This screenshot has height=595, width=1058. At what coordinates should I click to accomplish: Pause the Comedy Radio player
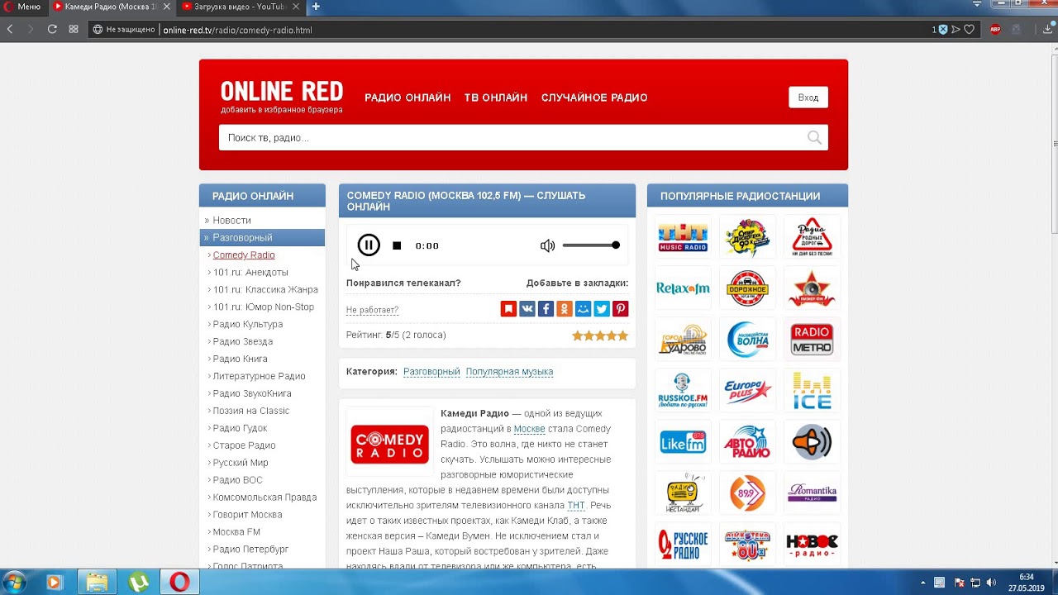click(369, 245)
